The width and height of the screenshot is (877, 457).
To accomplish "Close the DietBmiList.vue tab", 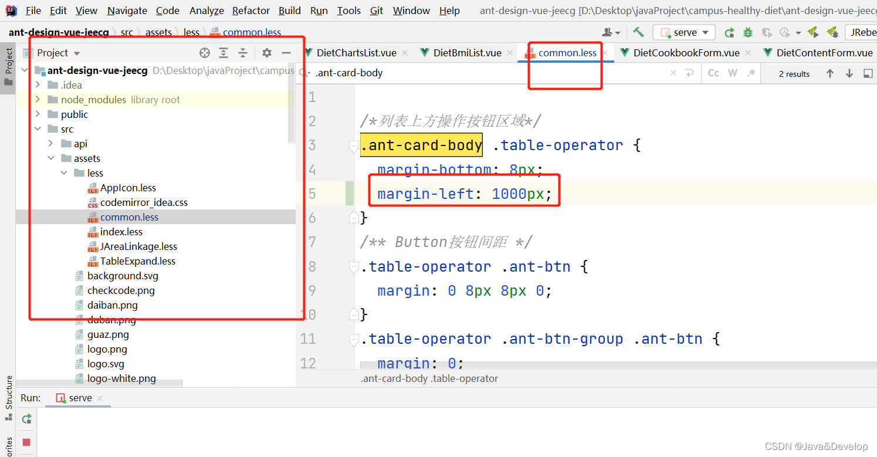I will tap(510, 53).
